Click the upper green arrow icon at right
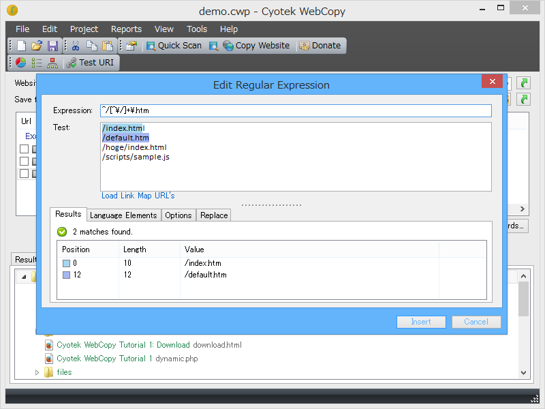545x409 pixels. [523, 82]
